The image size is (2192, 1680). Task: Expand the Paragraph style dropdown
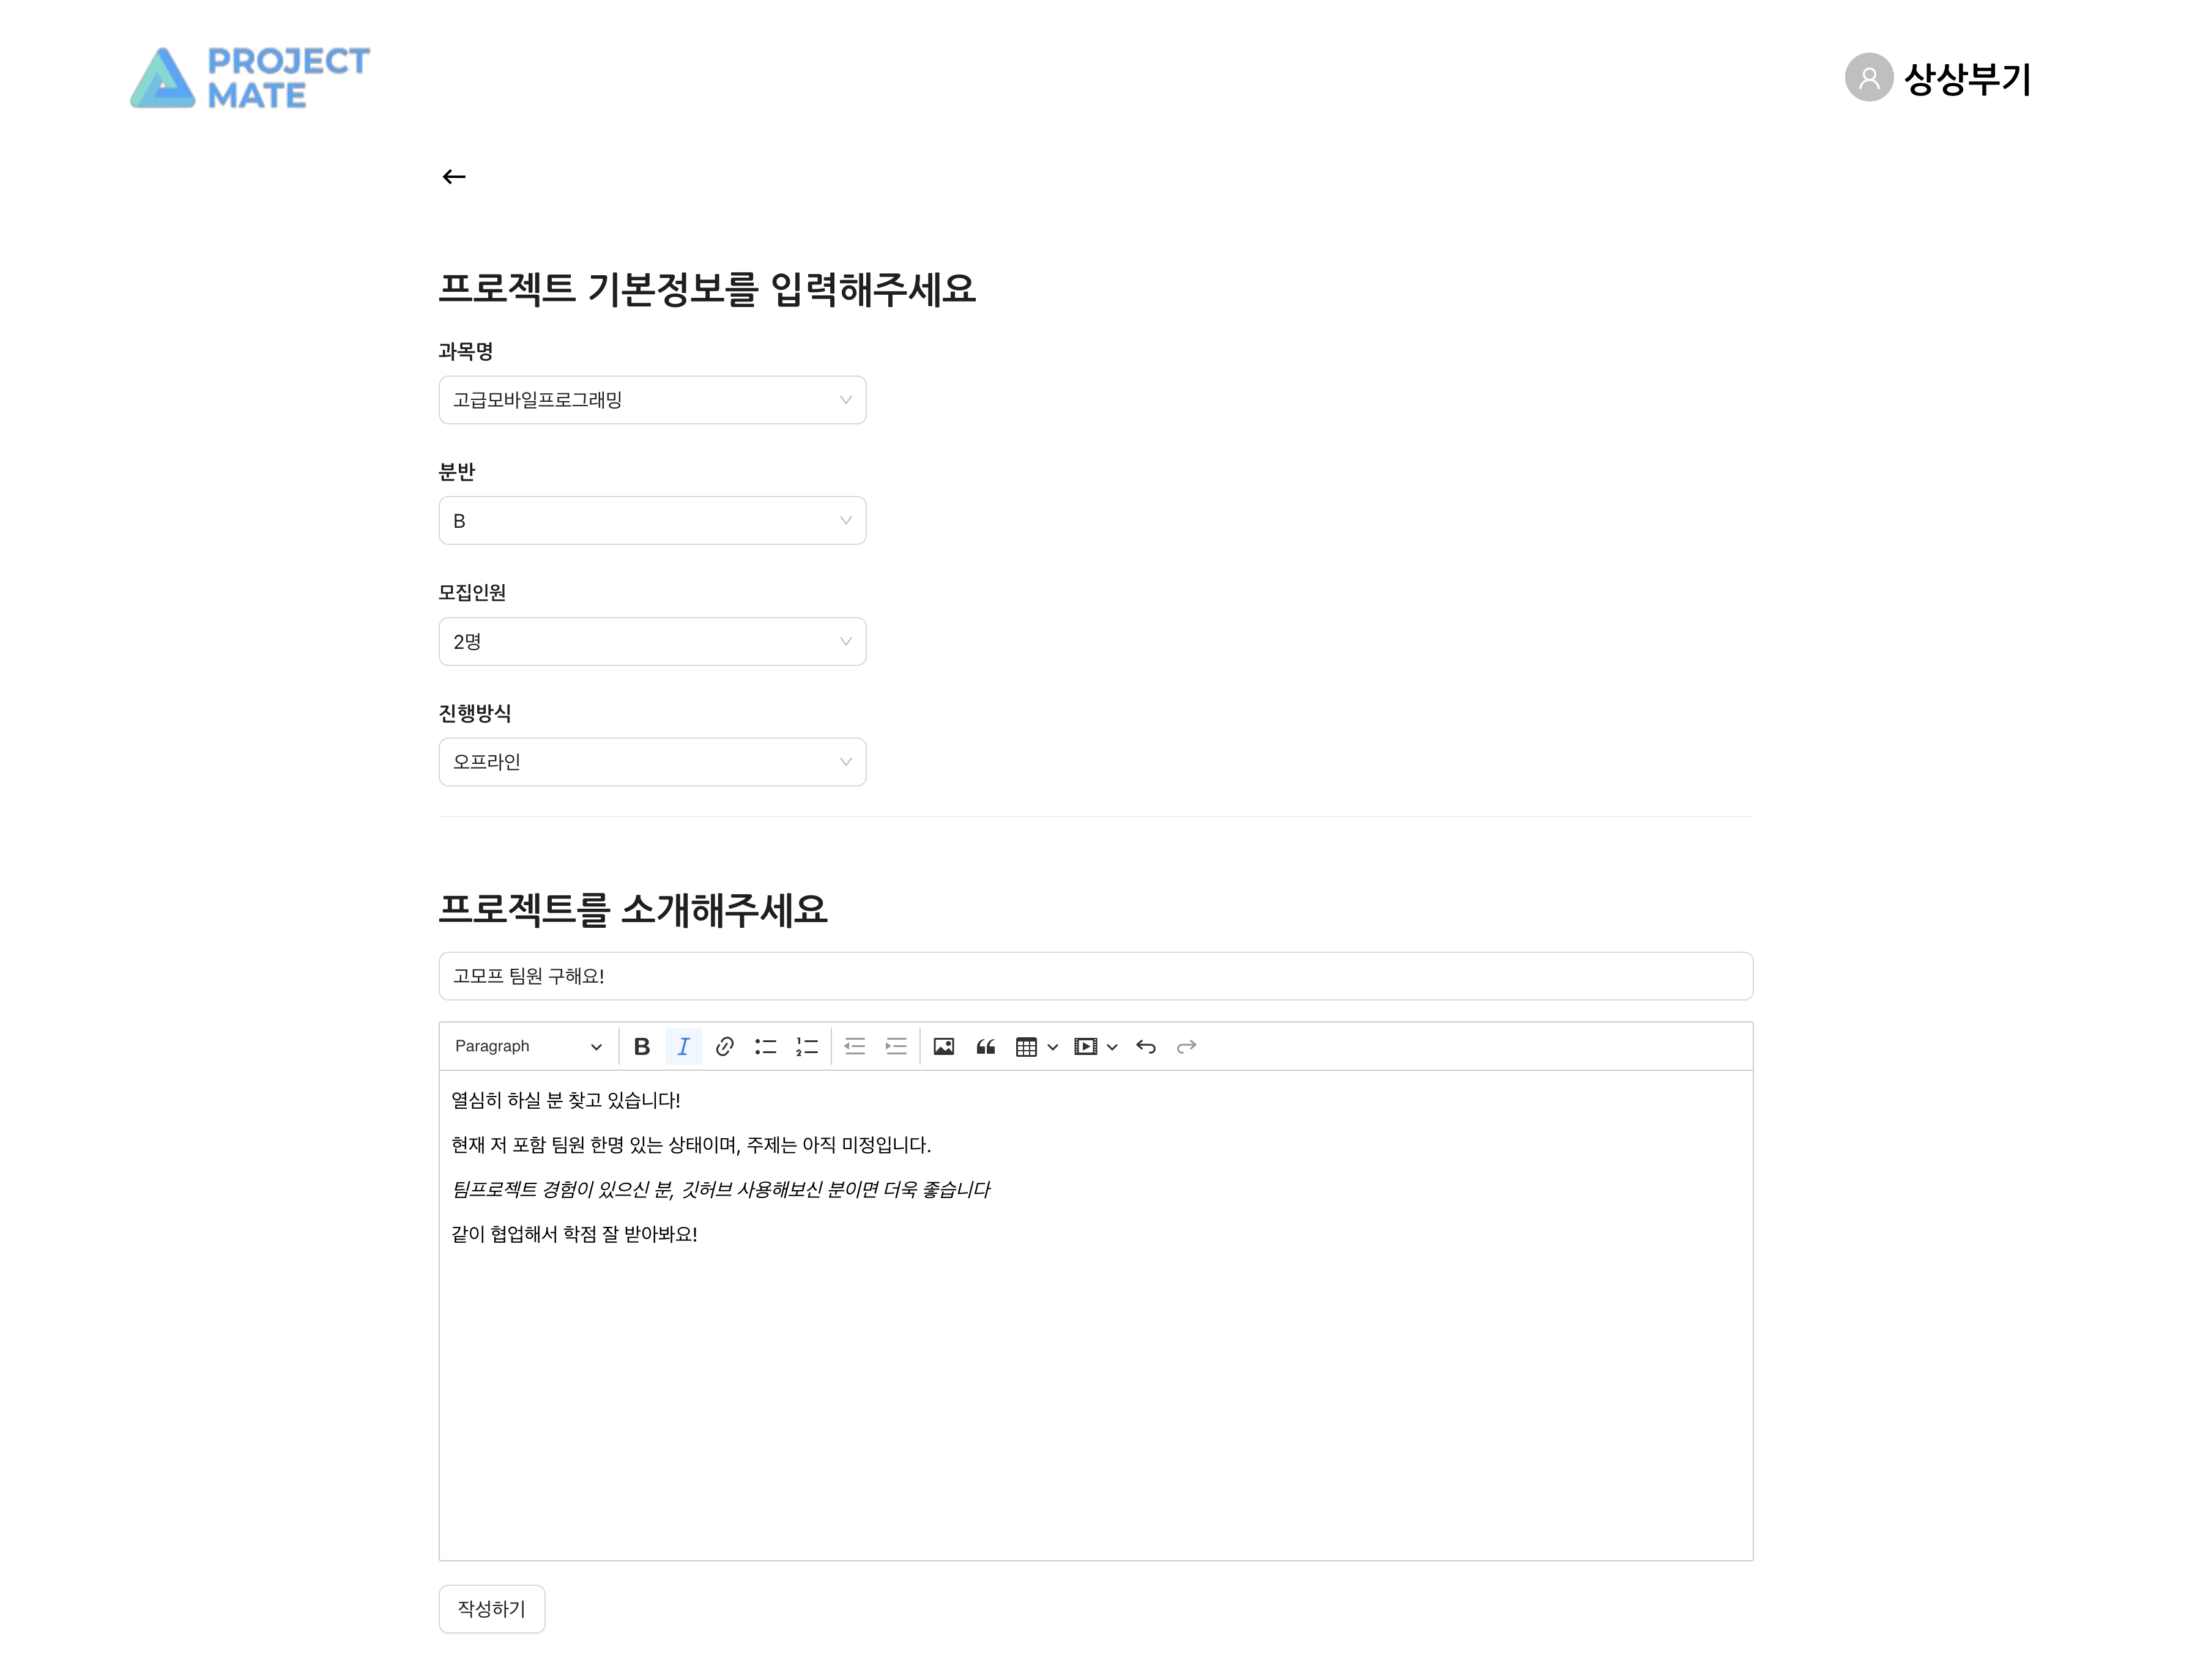(528, 1046)
